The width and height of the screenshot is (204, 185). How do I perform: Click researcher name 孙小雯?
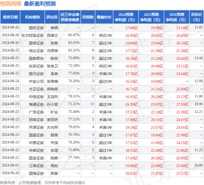coord(52,104)
